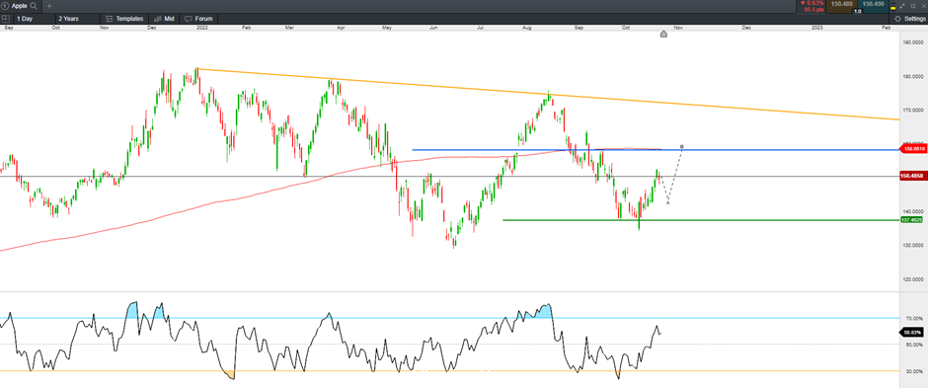
Task: Select the blue horizontal resistance line
Action: point(656,150)
